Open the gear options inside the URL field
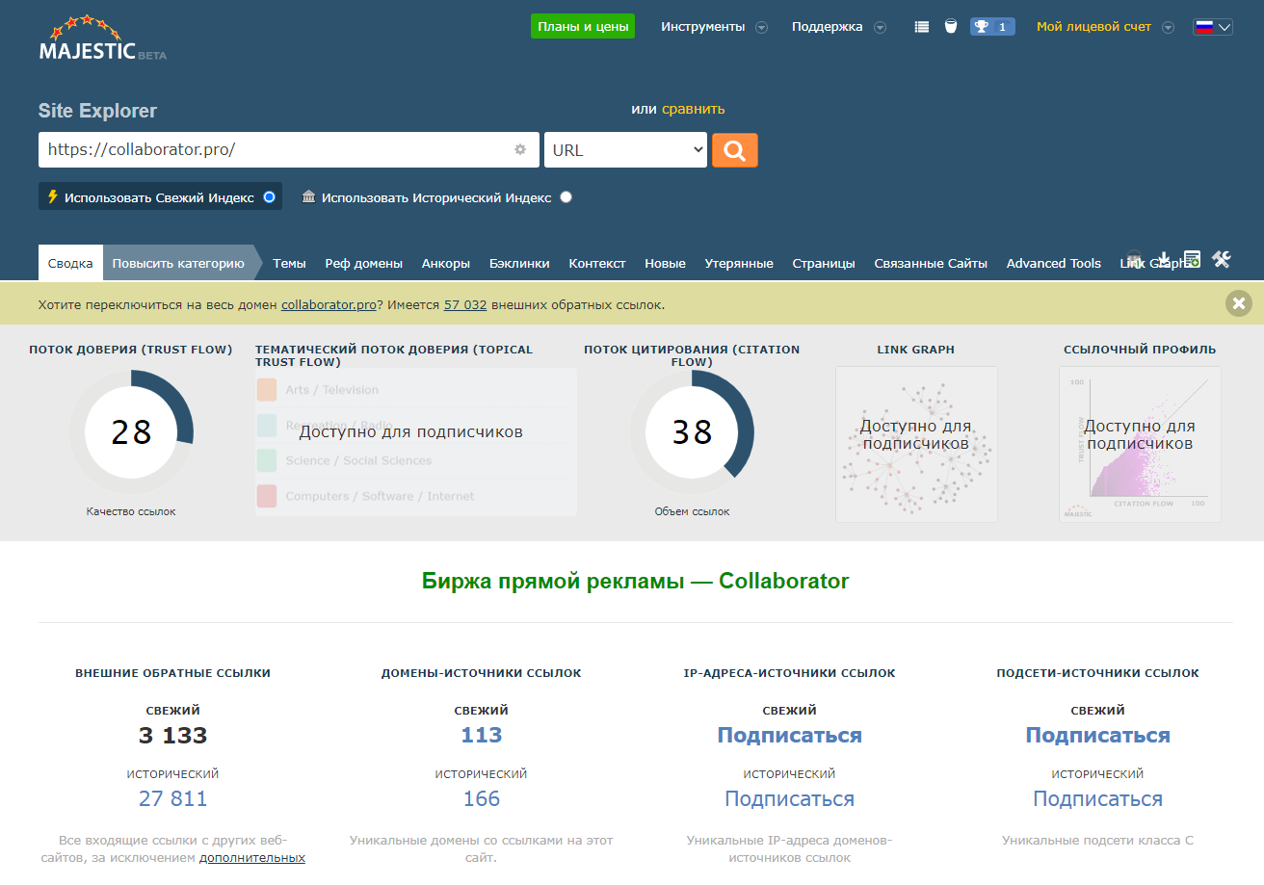Image resolution: width=1264 pixels, height=885 pixels. 519,150
